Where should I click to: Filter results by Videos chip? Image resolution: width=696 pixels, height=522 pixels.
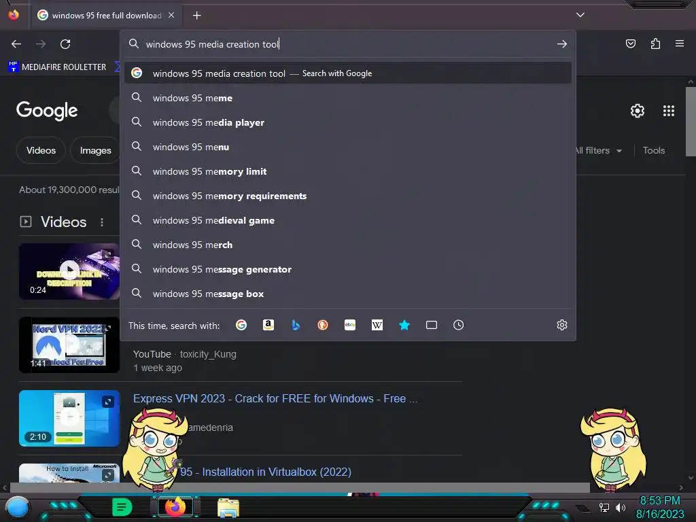41,150
